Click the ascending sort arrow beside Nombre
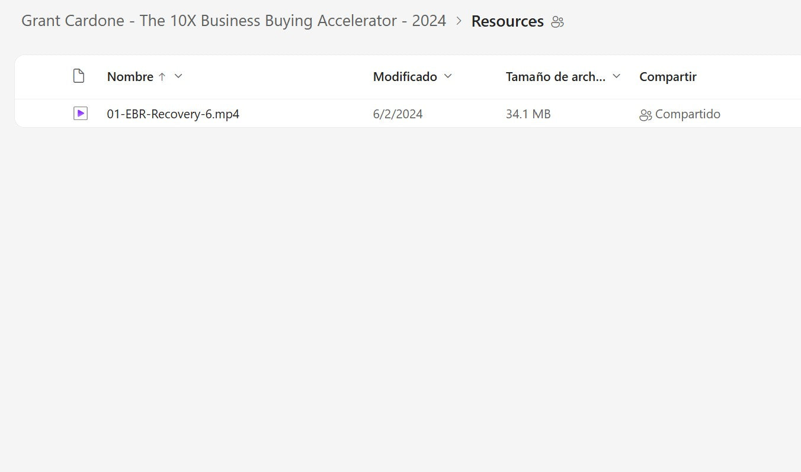The height and width of the screenshot is (472, 801). point(162,77)
